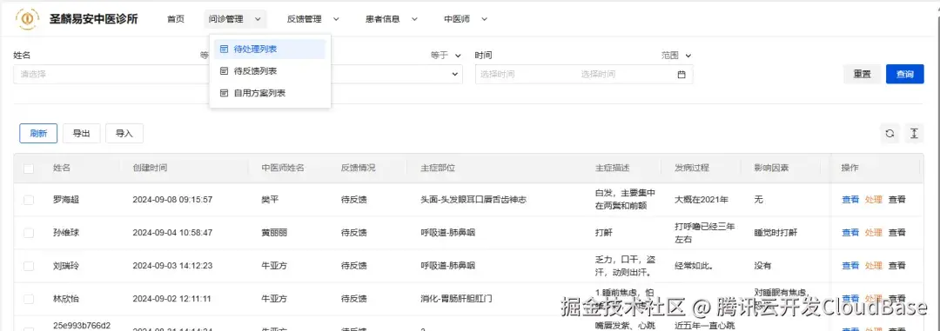
Task: Select the checkbox for 刘瑞玲 row
Action: click(x=29, y=266)
